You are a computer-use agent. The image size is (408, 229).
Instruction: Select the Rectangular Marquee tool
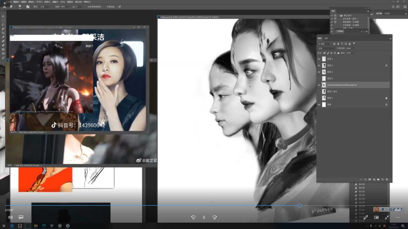[3, 21]
